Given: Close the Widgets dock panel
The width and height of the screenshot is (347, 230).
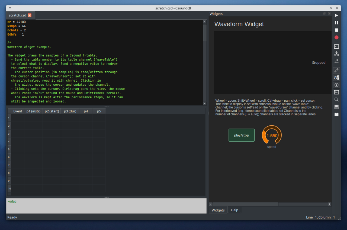Looking at the screenshot, I should [x=329, y=13].
